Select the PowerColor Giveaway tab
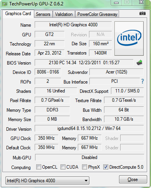Viewport: 151px width, 188px height. click(97, 14)
